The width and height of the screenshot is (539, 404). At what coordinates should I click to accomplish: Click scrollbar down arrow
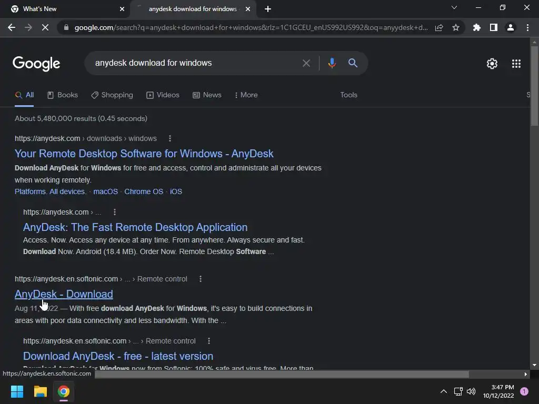534,365
